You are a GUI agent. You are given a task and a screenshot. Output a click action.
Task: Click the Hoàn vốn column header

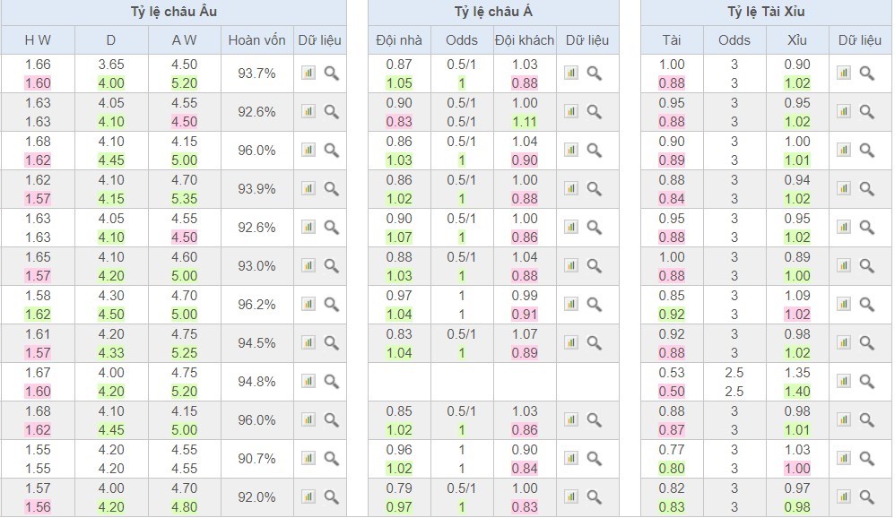(256, 40)
